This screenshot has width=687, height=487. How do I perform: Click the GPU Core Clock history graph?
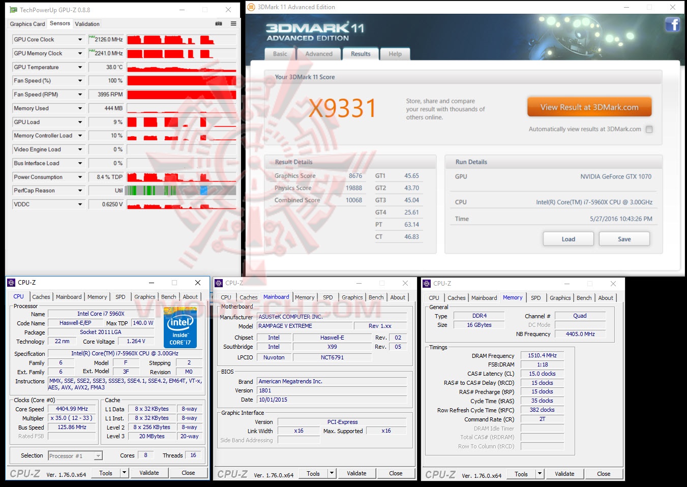182,40
